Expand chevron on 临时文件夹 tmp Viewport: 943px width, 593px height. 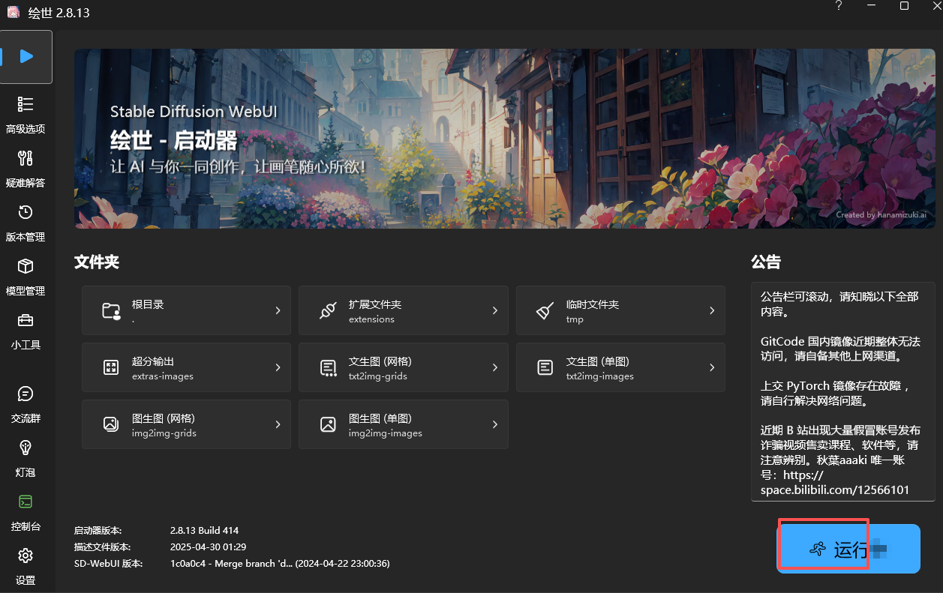(x=712, y=310)
